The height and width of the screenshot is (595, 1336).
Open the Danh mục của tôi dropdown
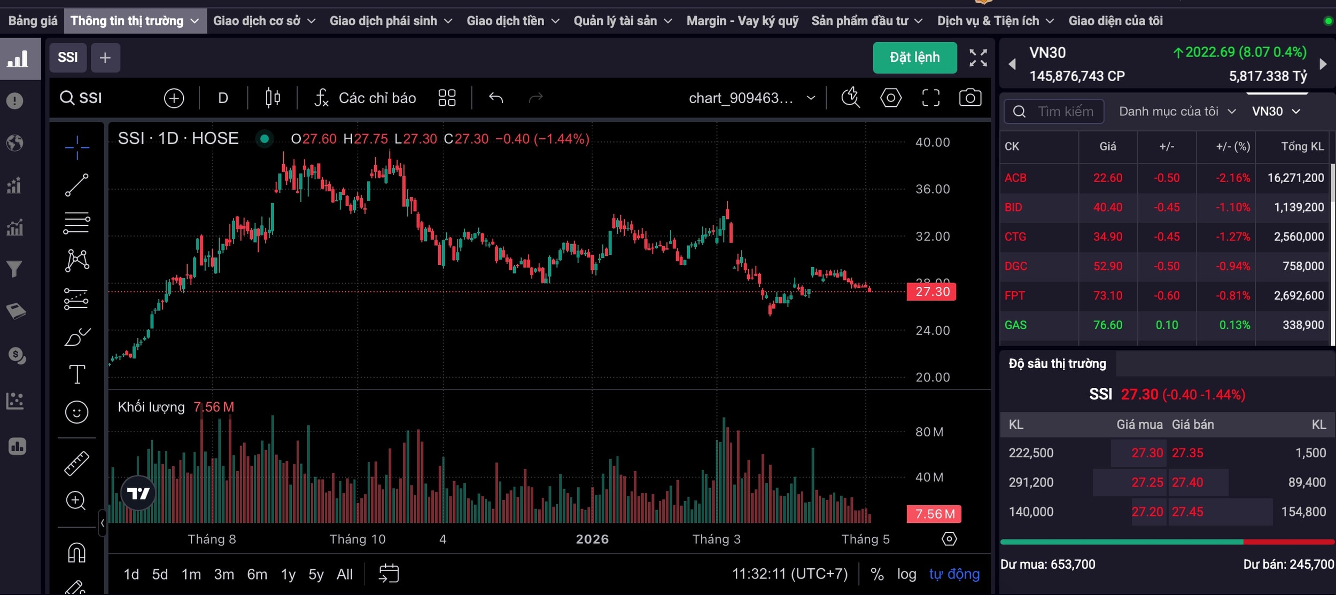1178,111
